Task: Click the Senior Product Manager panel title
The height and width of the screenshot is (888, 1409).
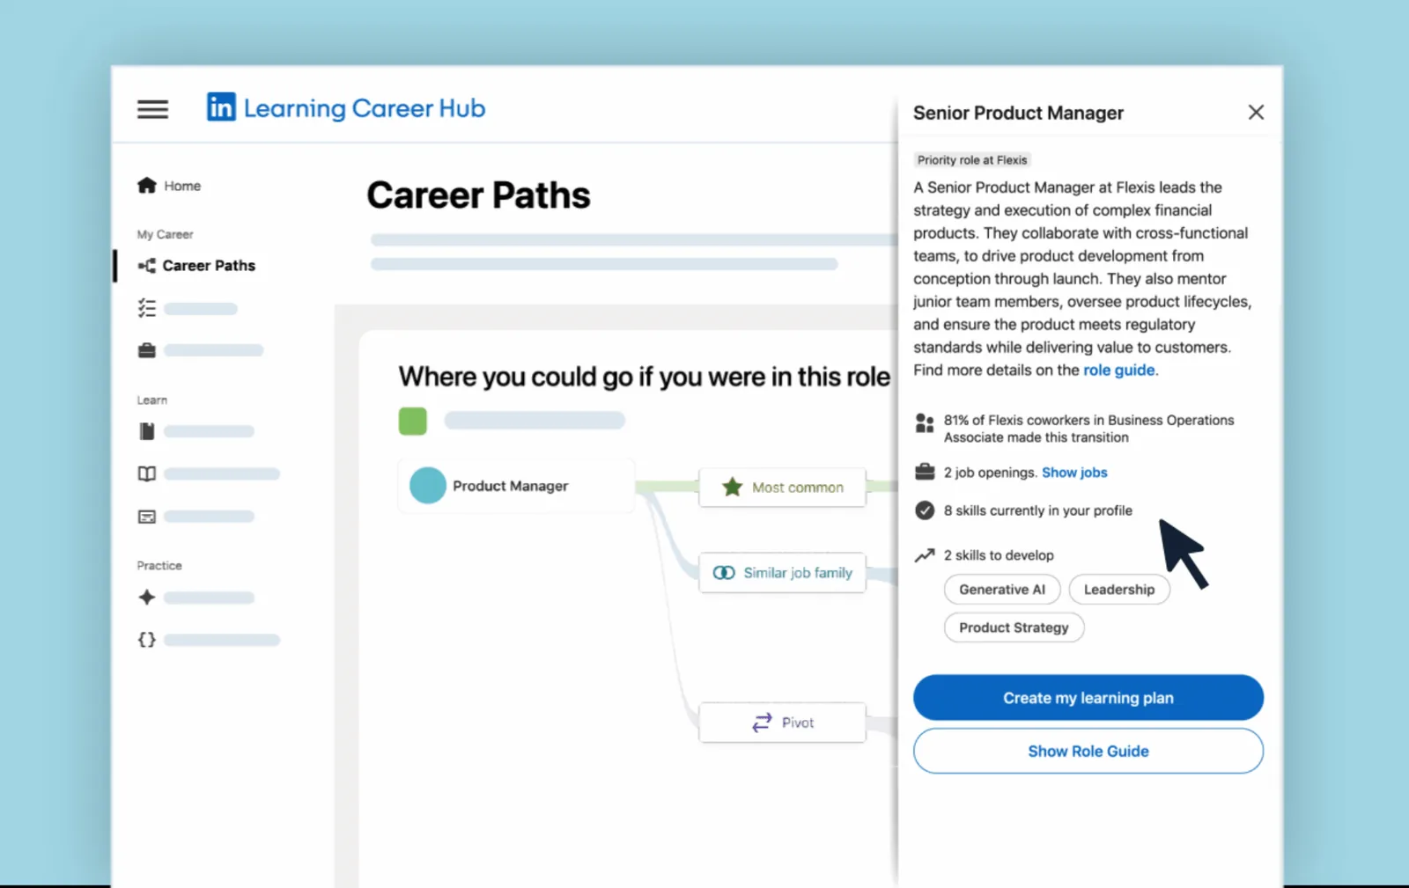Action: tap(1018, 113)
